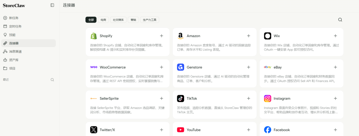Viewport: 359px width, 136px height.
Task: Click the YouTube card title
Action: (194, 130)
